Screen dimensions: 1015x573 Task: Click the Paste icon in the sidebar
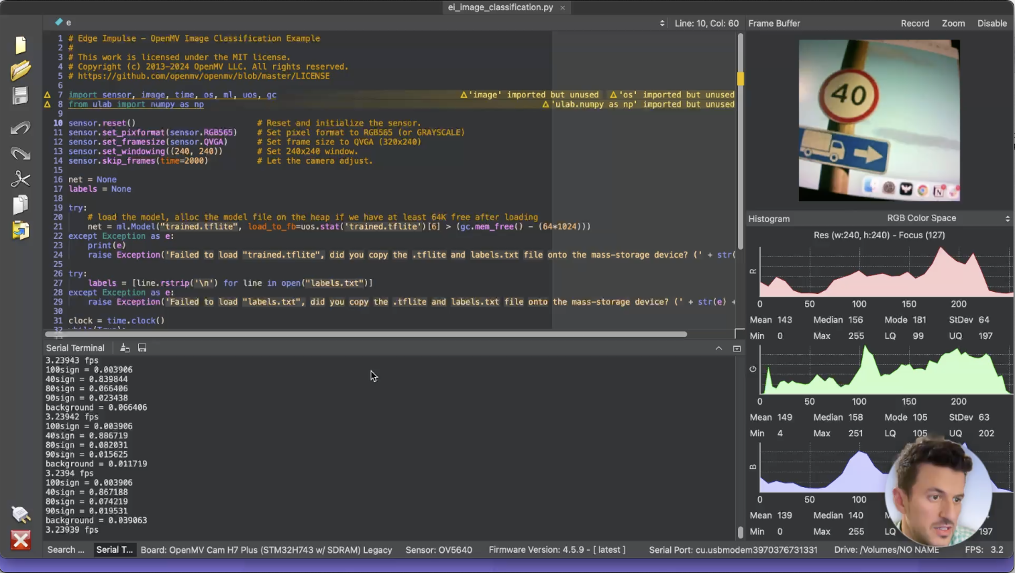[20, 231]
